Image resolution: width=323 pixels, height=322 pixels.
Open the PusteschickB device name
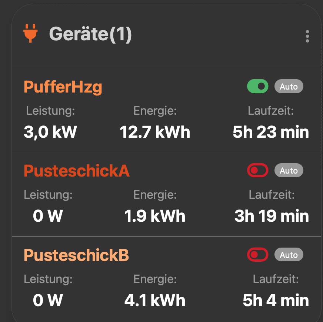76,255
